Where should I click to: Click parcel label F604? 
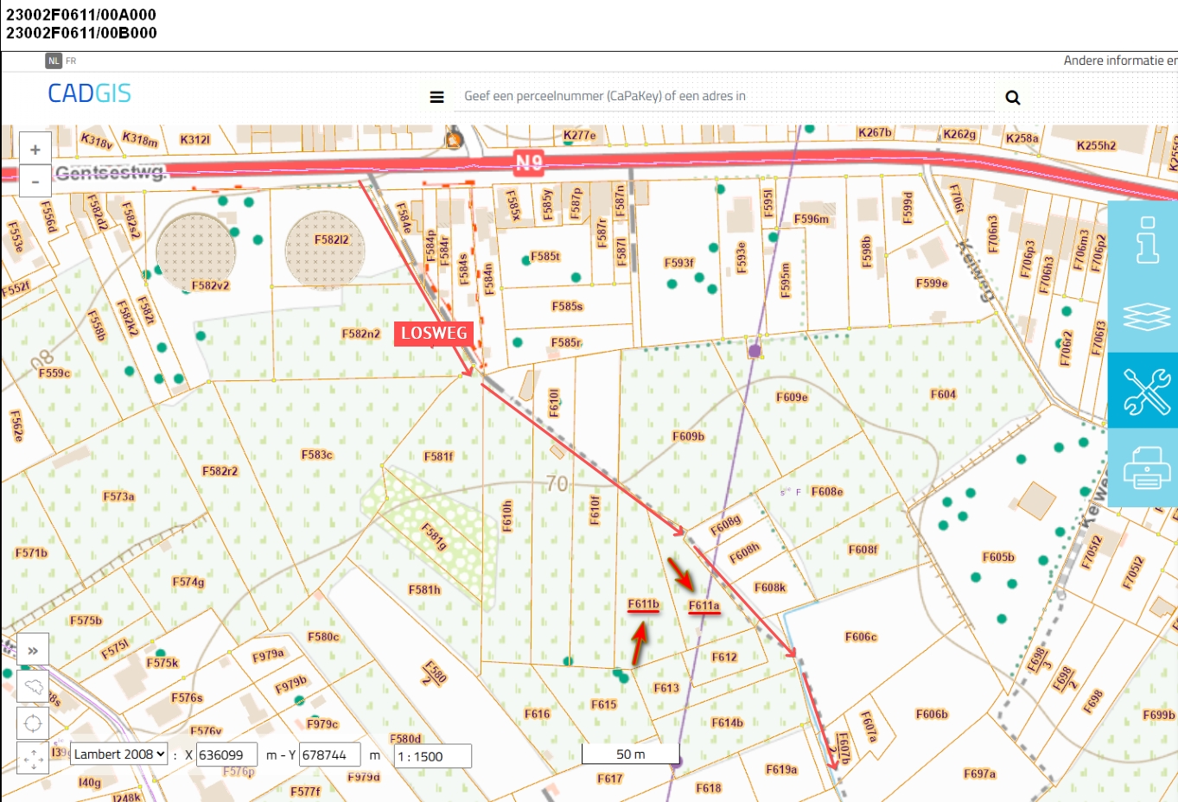tap(943, 394)
